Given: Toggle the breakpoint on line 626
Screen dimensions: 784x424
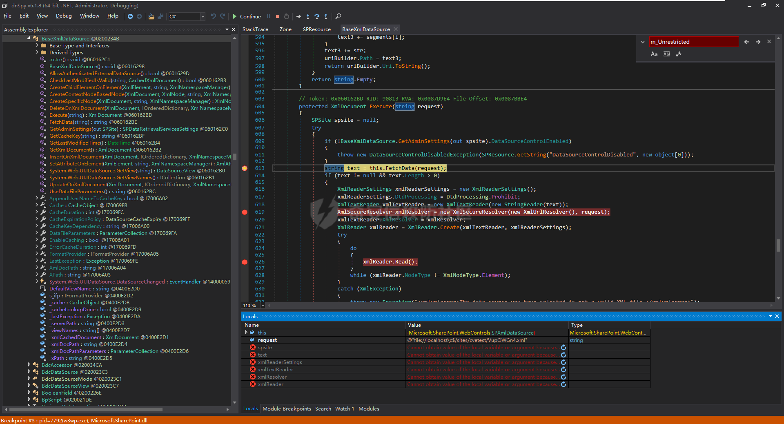Looking at the screenshot, I should tap(245, 262).
